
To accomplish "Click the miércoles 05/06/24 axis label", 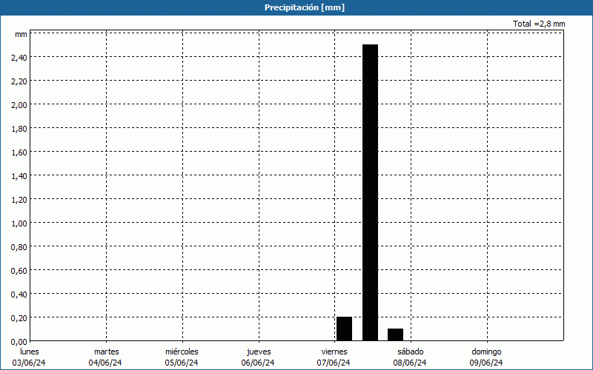I will click(182, 357).
